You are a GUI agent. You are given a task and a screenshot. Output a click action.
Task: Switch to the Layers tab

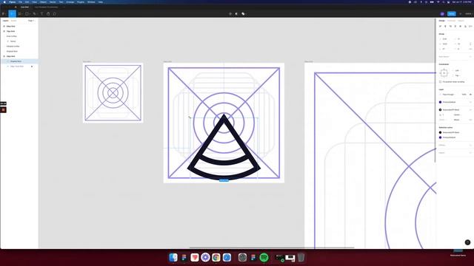[5, 21]
